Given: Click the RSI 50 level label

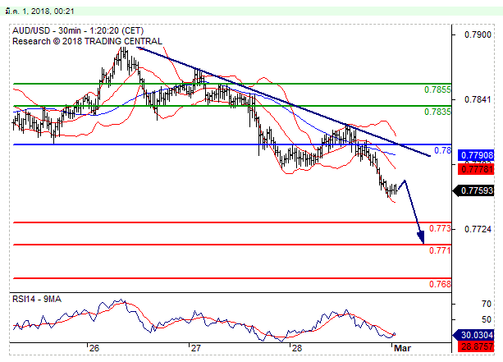Looking at the screenshot, I should point(487,319).
